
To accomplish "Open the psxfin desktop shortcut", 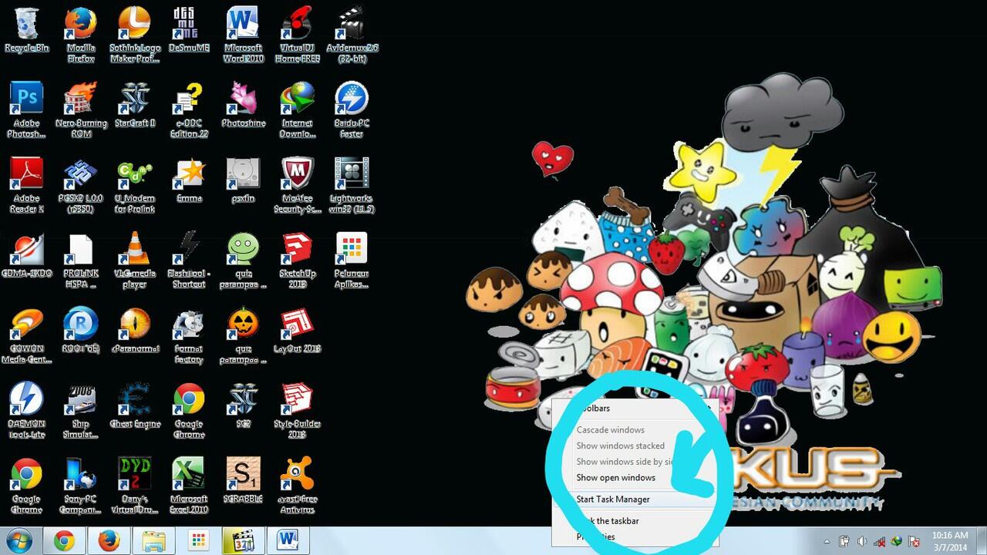I will (243, 180).
